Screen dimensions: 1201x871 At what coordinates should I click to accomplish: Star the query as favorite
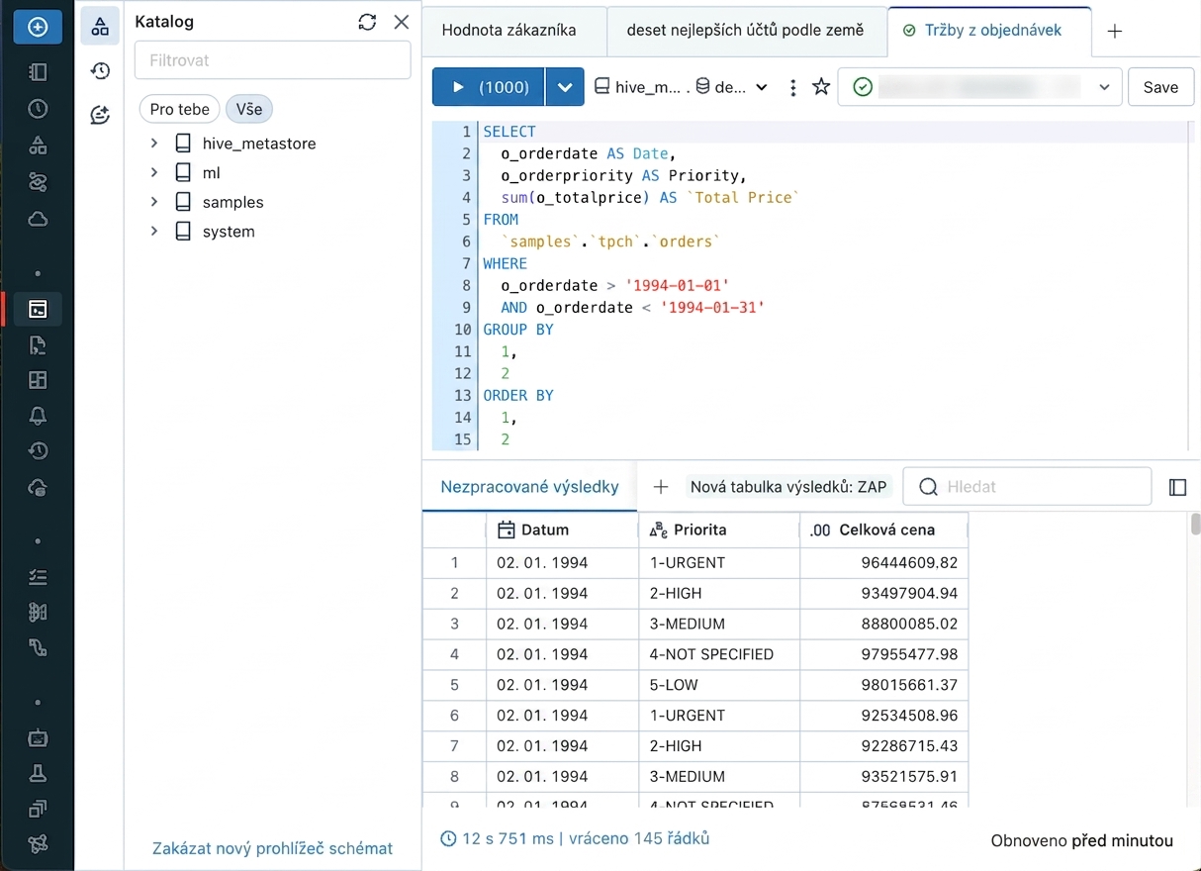(x=821, y=87)
